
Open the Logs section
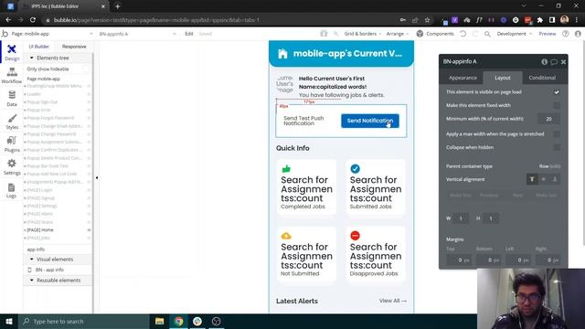pos(12,190)
